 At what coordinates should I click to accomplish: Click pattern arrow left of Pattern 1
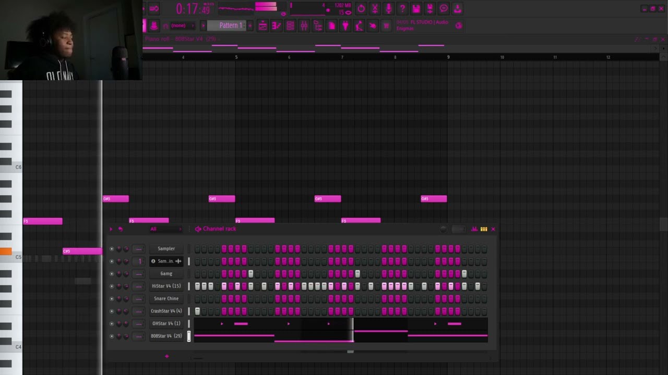pyautogui.click(x=204, y=26)
